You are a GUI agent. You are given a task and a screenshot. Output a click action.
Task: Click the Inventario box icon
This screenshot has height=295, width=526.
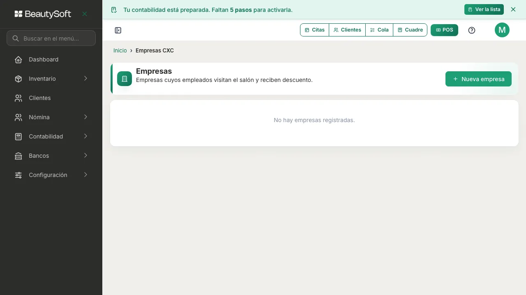pos(18,79)
